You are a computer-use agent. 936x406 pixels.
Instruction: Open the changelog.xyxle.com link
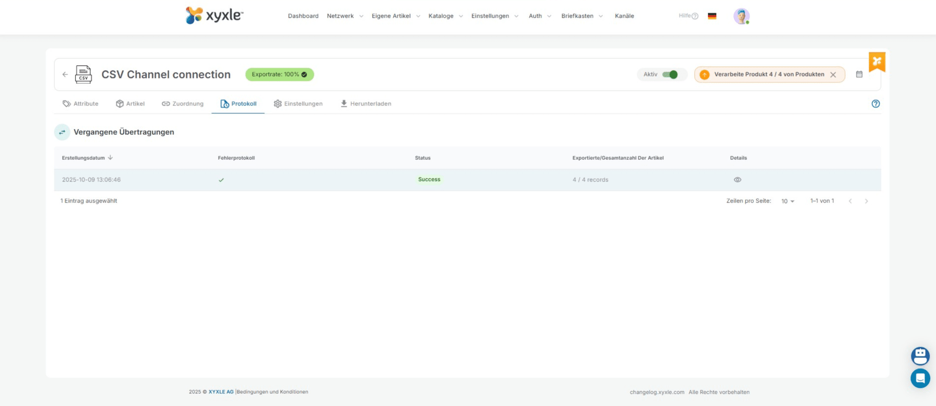[x=657, y=392]
